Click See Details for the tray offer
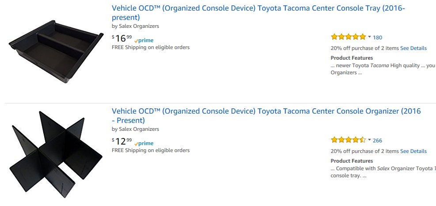 (x=413, y=48)
